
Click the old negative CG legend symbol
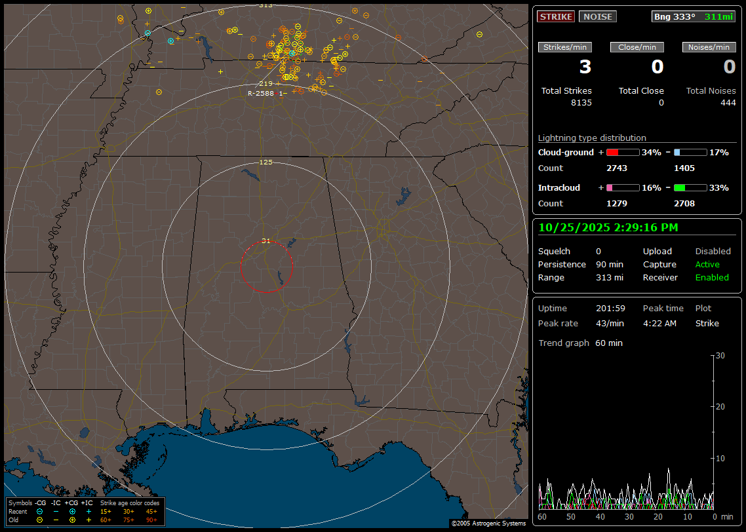pos(40,520)
